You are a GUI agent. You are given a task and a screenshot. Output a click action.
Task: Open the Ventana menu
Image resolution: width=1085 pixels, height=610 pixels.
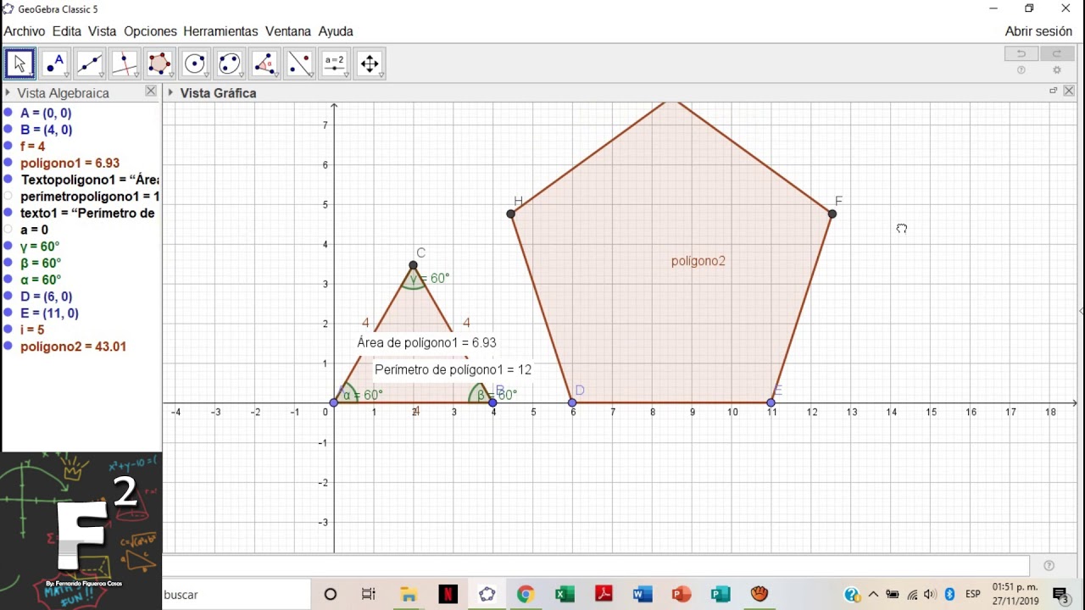point(288,31)
